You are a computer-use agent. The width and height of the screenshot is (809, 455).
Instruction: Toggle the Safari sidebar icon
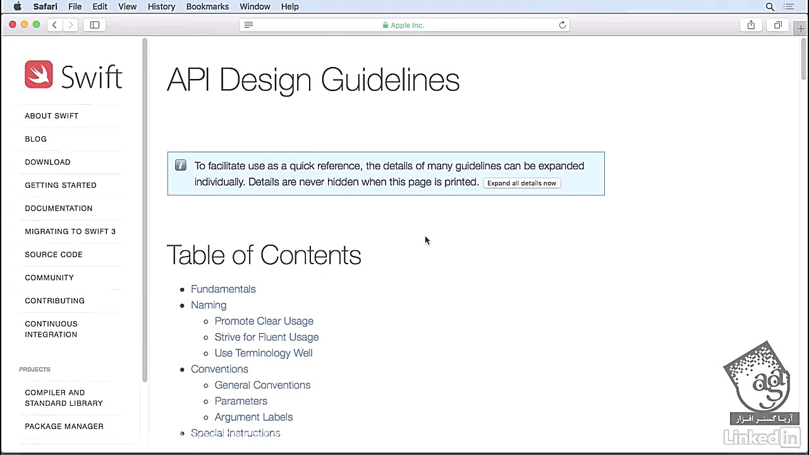(x=94, y=25)
